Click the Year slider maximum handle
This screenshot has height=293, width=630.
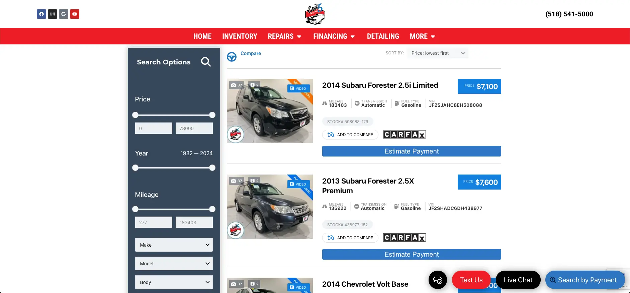[212, 168]
